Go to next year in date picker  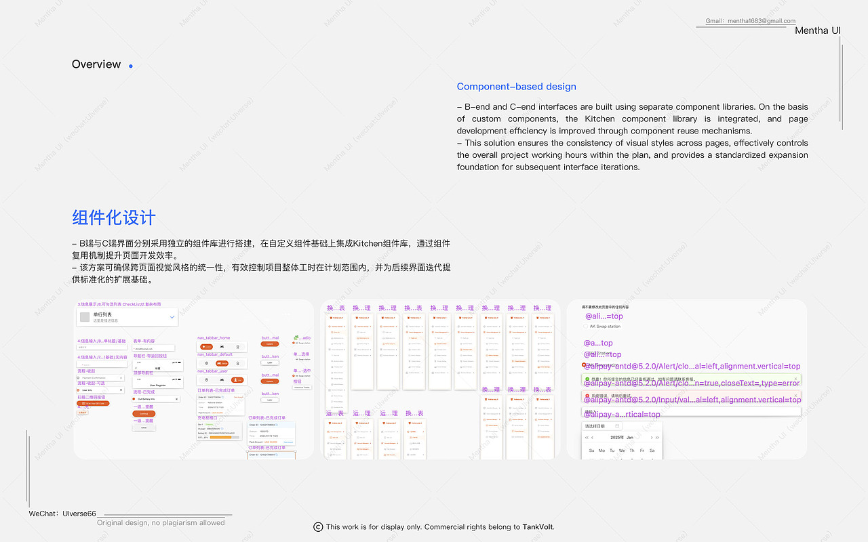click(657, 438)
